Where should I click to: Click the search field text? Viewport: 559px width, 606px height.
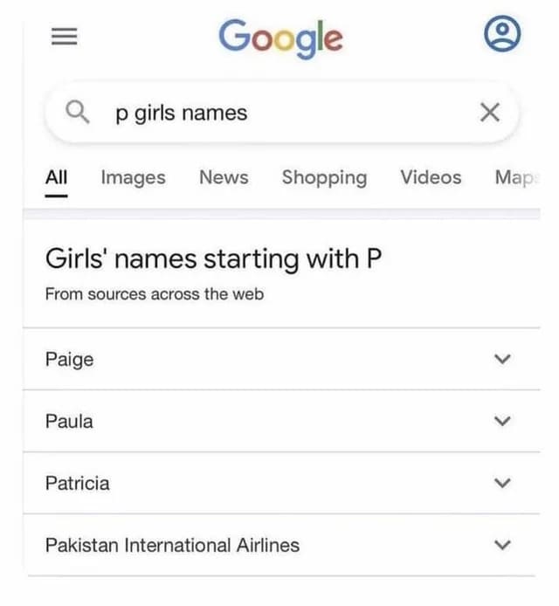pyautogui.click(x=182, y=114)
